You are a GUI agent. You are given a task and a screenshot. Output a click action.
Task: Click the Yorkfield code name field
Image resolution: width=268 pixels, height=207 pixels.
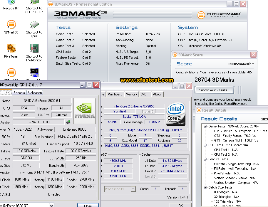point(120,111)
